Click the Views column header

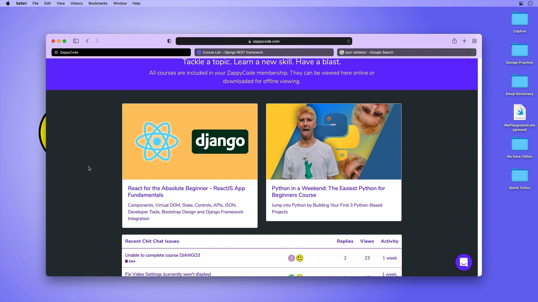click(x=367, y=241)
